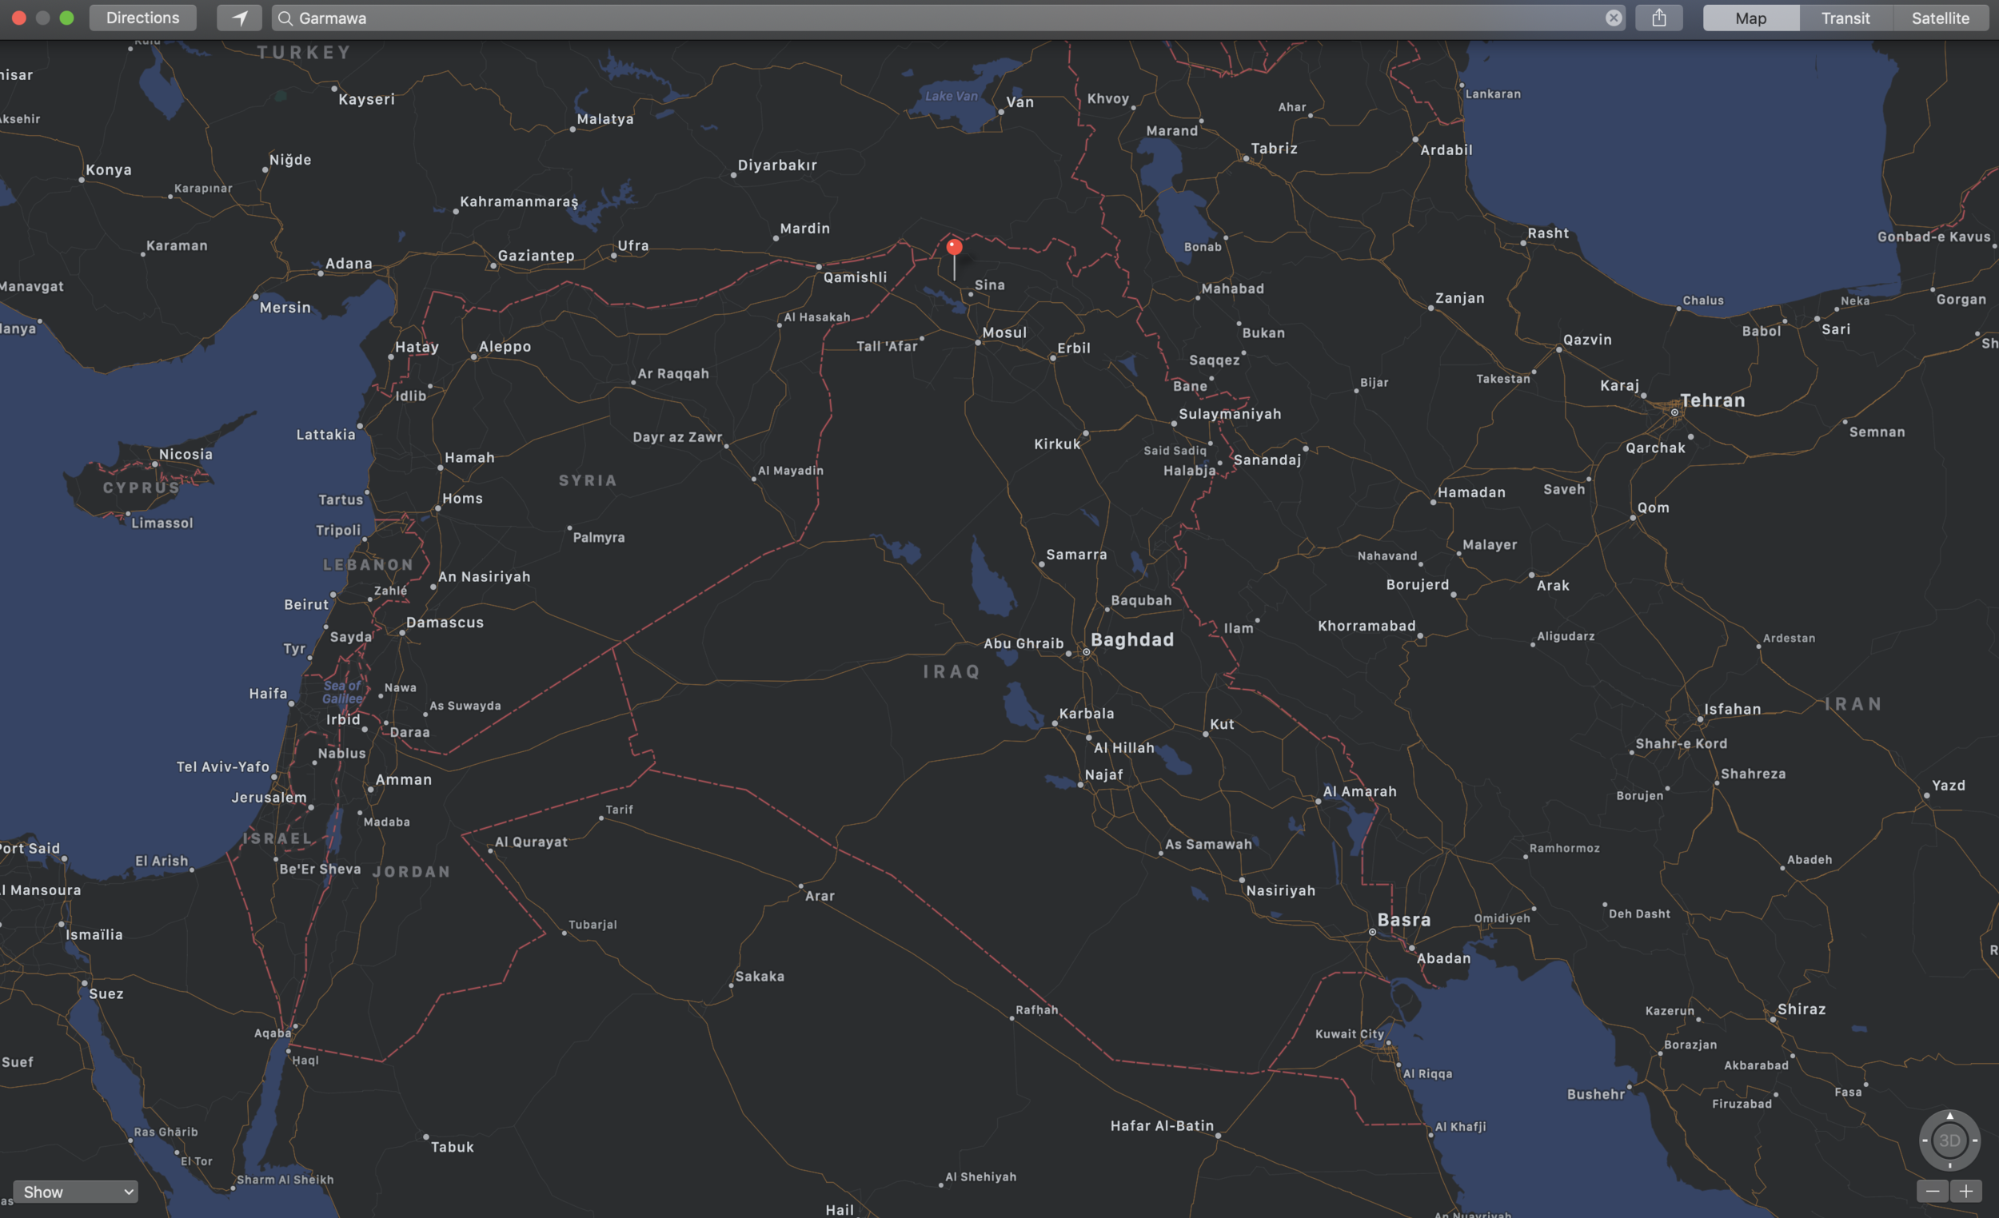Switch to Satellite view

tap(1940, 18)
